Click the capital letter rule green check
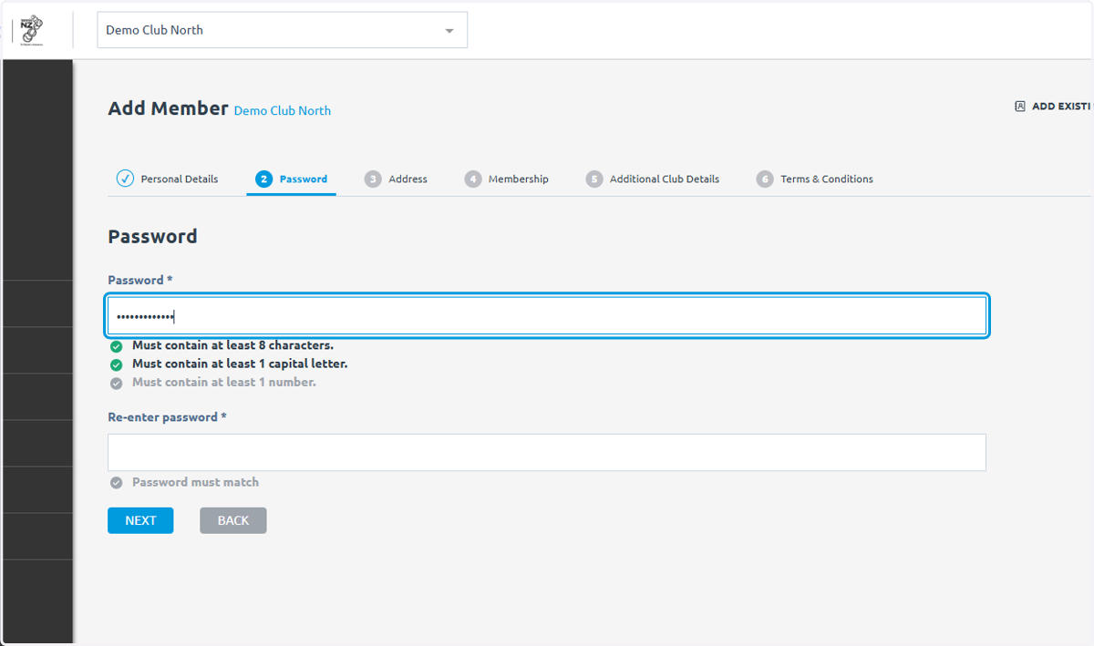The image size is (1094, 646). (116, 364)
